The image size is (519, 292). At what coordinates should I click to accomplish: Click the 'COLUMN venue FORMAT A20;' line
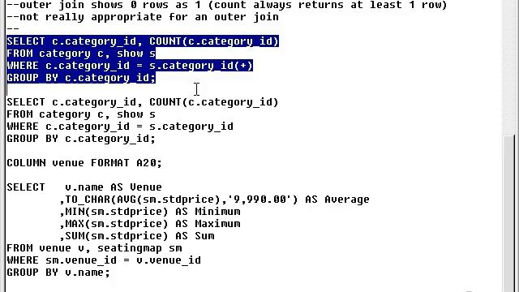[84, 163]
